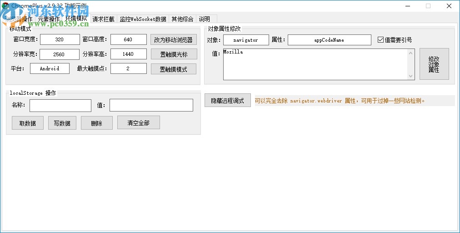Click the 对象 field containing navigator
This screenshot has height=233, width=460.
246,40
